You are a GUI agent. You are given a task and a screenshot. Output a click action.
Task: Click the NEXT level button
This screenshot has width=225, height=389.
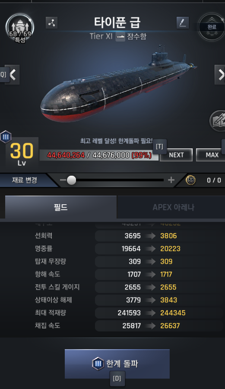click(x=176, y=155)
